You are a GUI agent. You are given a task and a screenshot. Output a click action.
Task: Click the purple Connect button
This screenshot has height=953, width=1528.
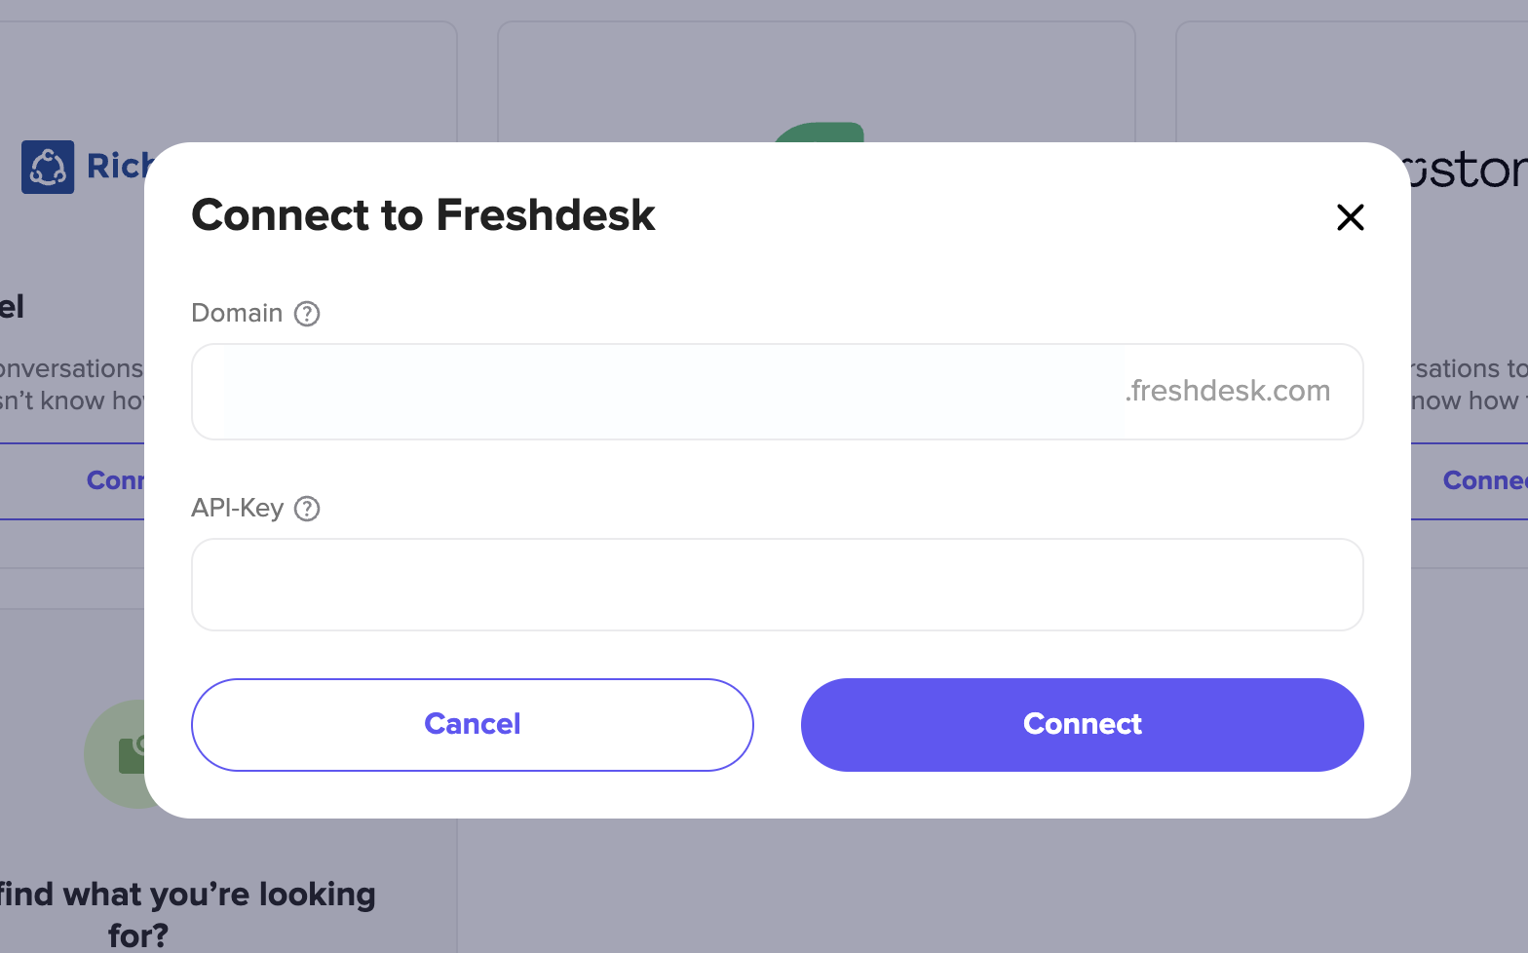click(x=1082, y=725)
